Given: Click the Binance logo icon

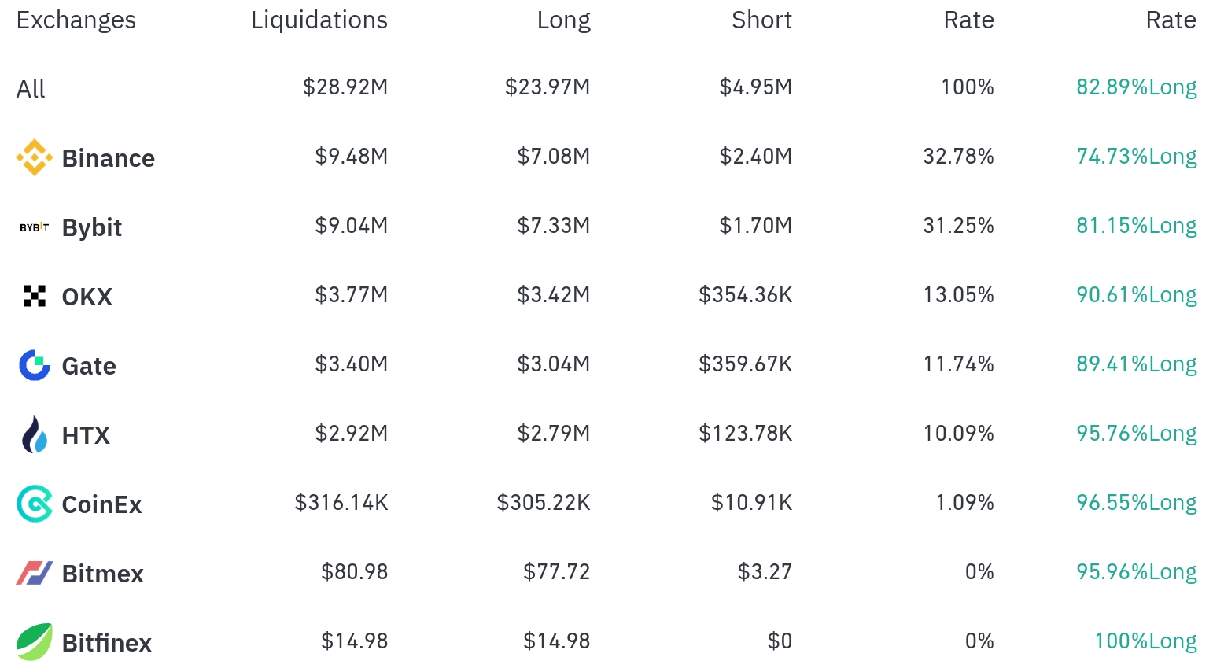Looking at the screenshot, I should [x=35, y=157].
